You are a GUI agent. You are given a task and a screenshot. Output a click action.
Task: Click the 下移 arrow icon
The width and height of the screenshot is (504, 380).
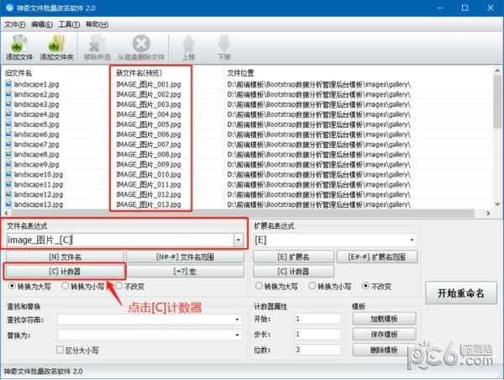coord(224,44)
